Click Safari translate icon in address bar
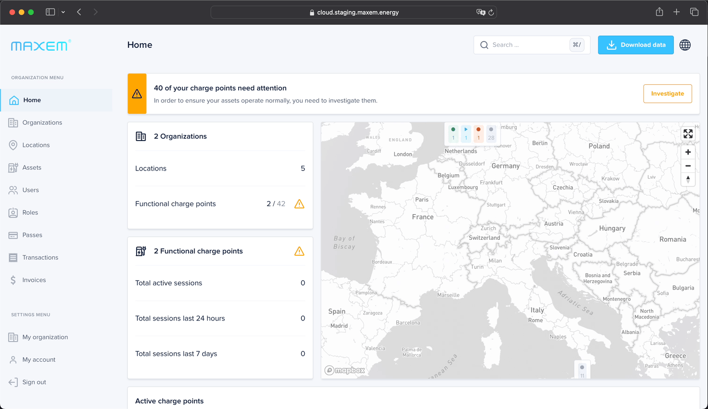 [x=481, y=12]
